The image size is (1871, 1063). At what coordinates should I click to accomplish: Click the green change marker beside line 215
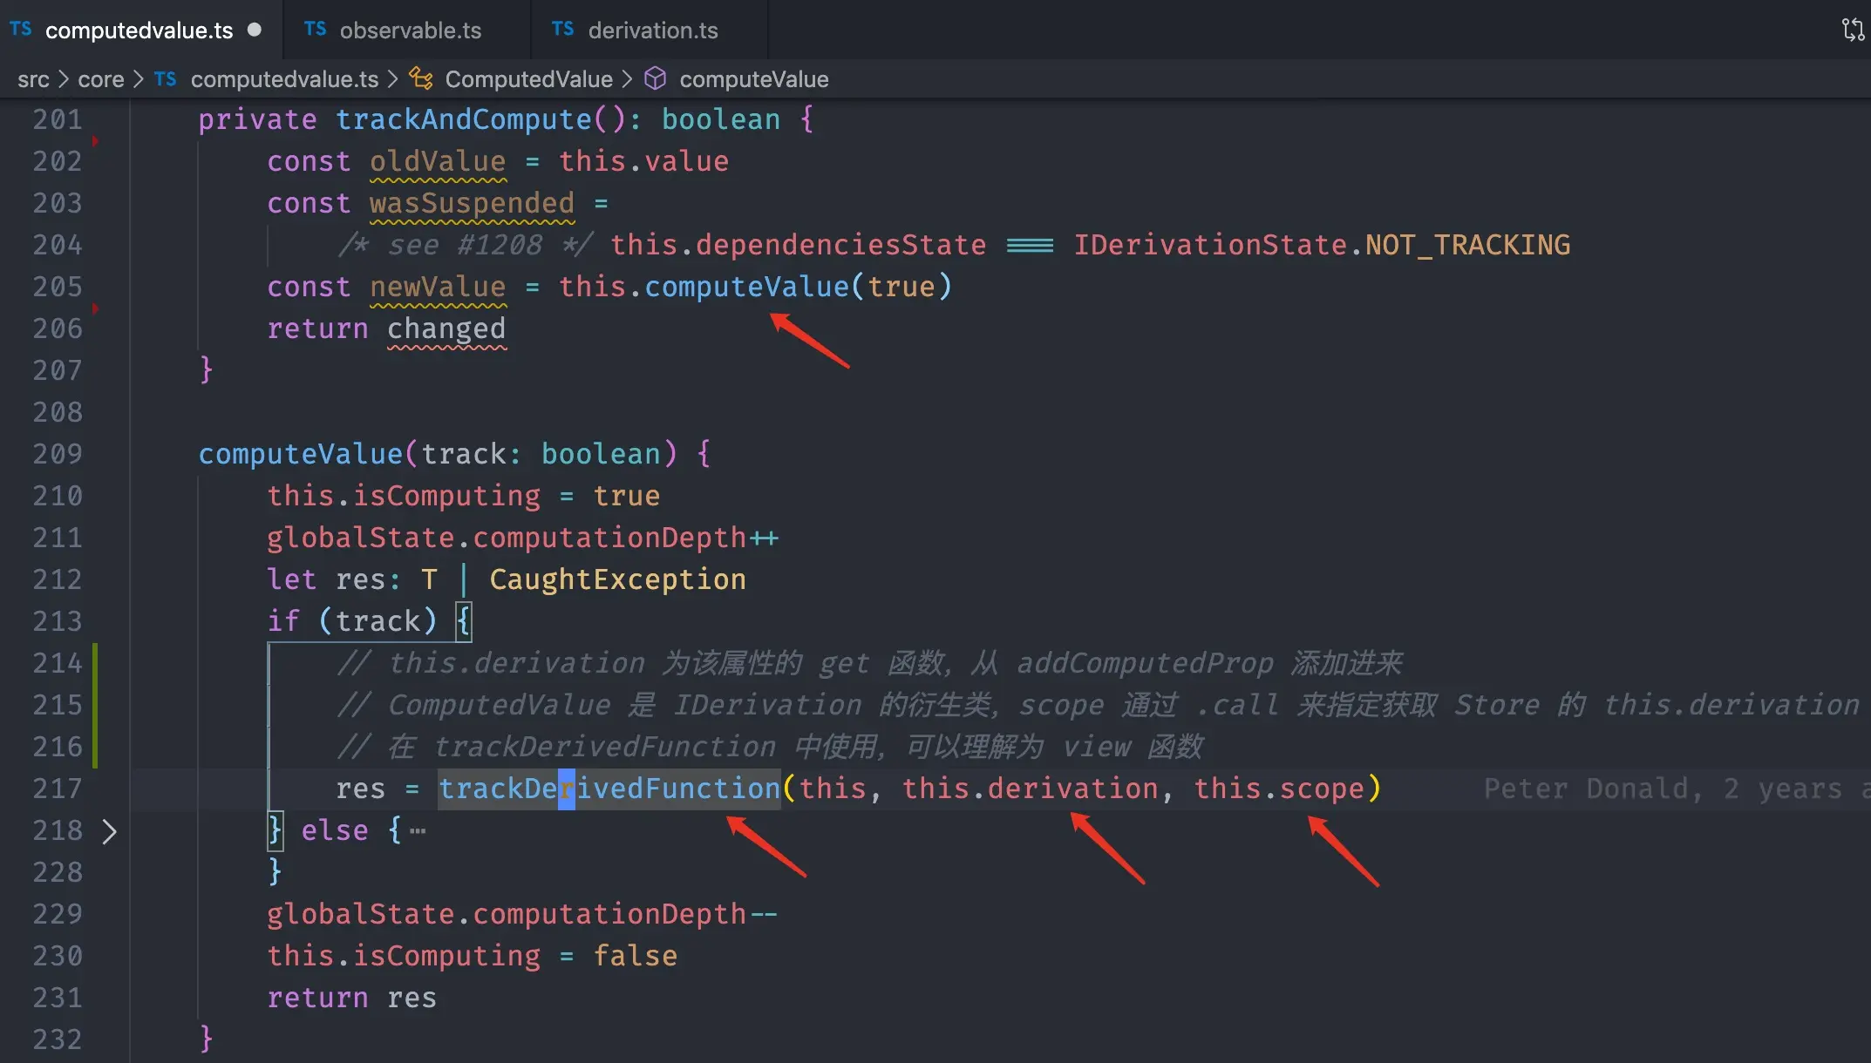pos(95,705)
